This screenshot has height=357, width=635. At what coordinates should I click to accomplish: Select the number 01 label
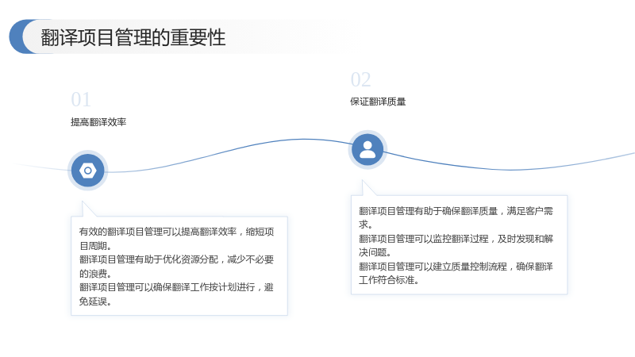pyautogui.click(x=81, y=100)
